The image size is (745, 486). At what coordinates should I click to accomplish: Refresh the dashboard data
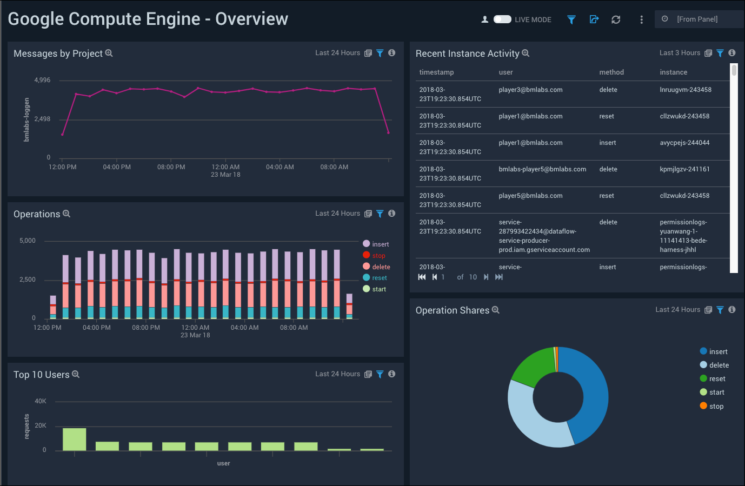coord(616,19)
